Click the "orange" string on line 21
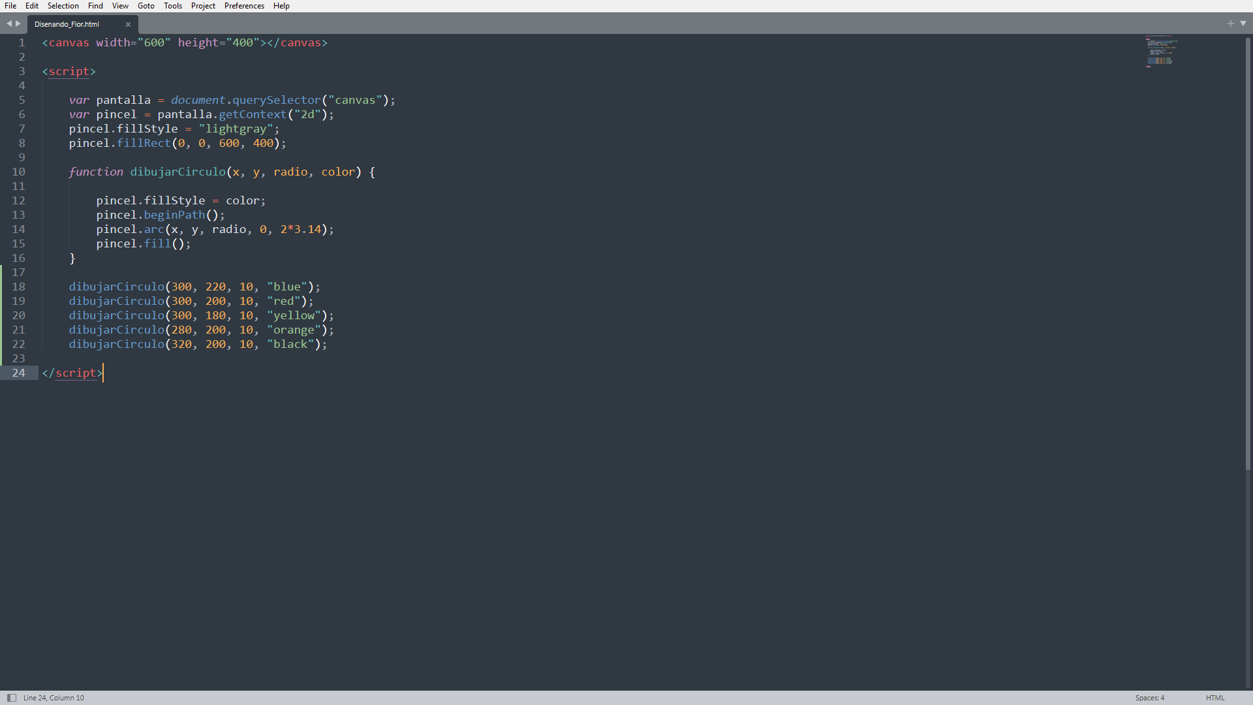Image resolution: width=1253 pixels, height=705 pixels. pos(294,330)
